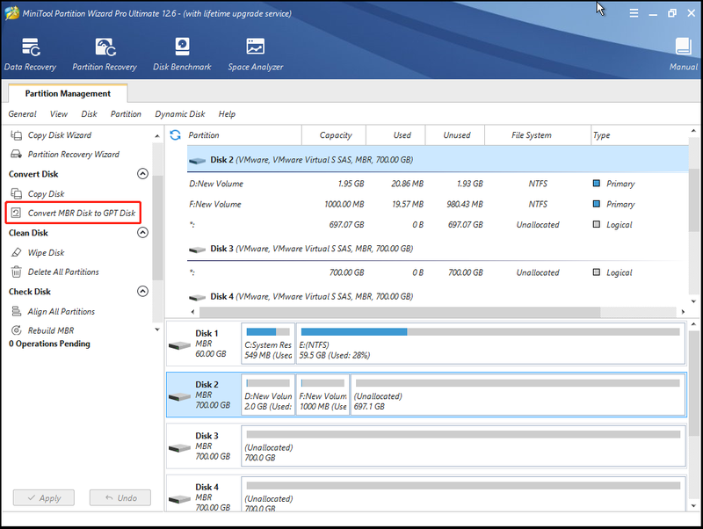Click Disk 2 drive icon in disk map

180,396
